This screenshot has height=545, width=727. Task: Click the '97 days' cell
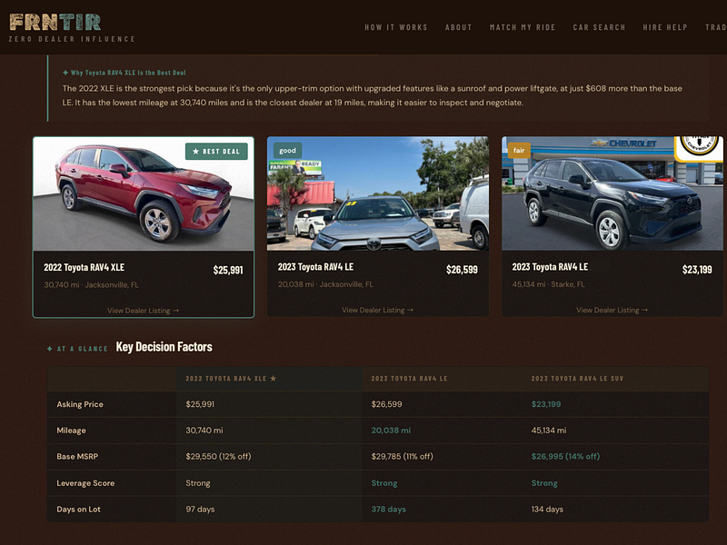click(x=200, y=510)
